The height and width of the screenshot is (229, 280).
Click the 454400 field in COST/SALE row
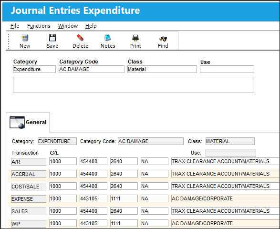(x=93, y=186)
